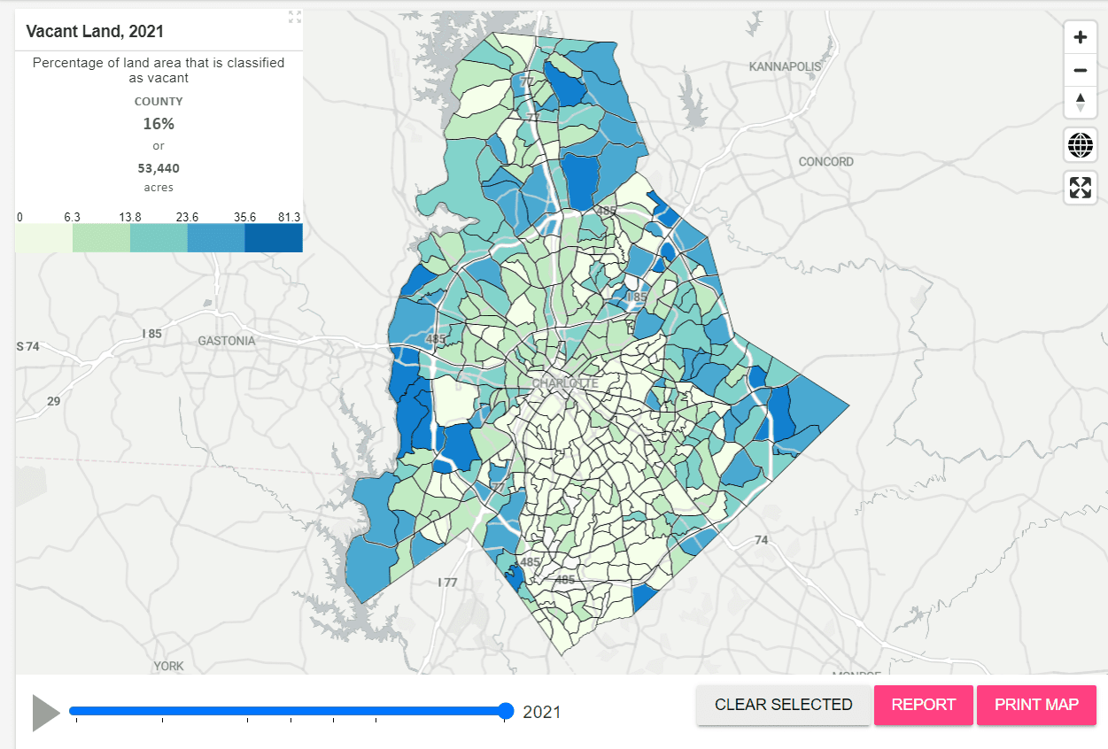Image resolution: width=1108 pixels, height=749 pixels.
Task: Click the CLEAR SELECTED button
Action: coord(783,705)
